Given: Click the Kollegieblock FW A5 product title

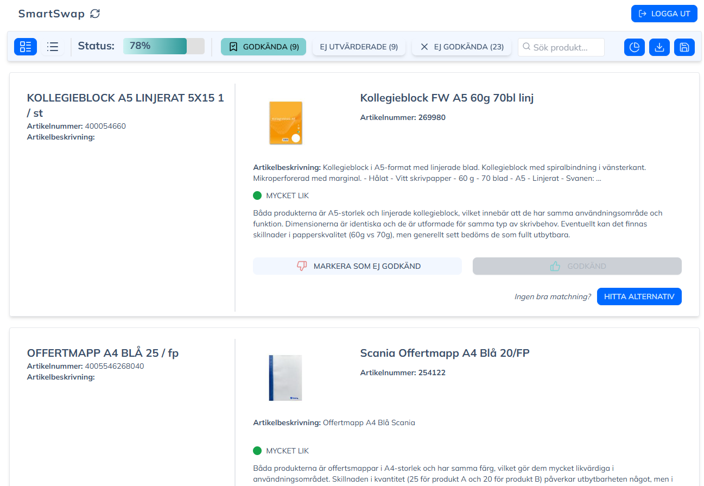Looking at the screenshot, I should [x=447, y=98].
